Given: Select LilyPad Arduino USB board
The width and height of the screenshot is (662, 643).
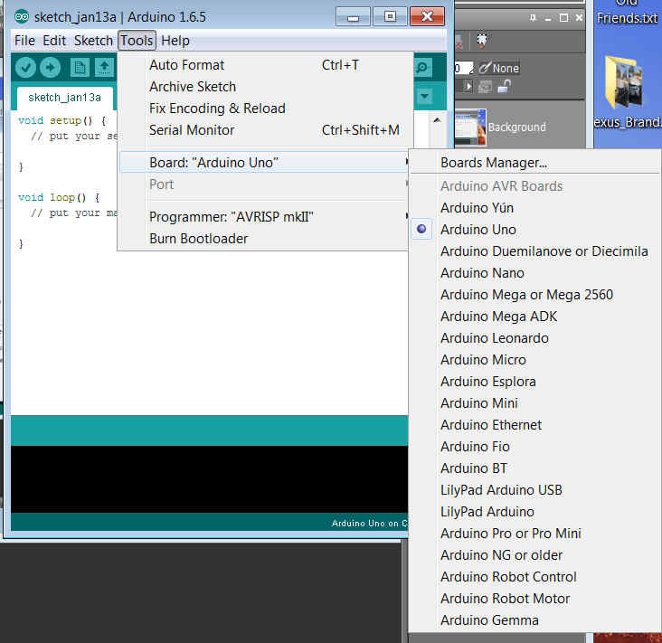Looking at the screenshot, I should point(534,490).
